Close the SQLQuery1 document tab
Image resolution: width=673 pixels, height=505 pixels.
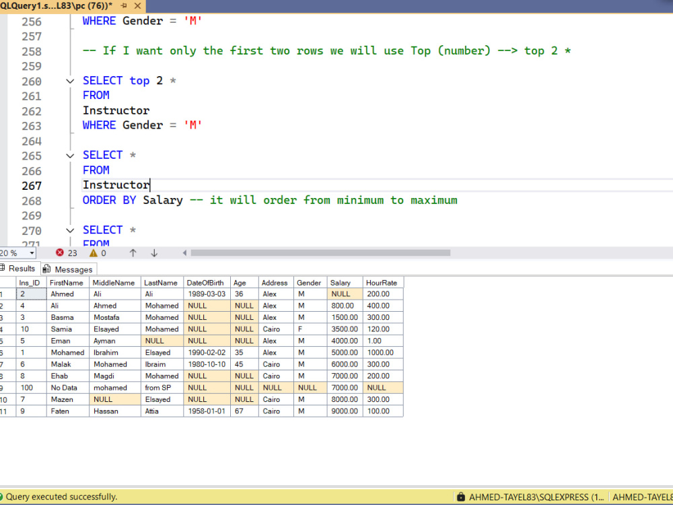[x=137, y=5]
